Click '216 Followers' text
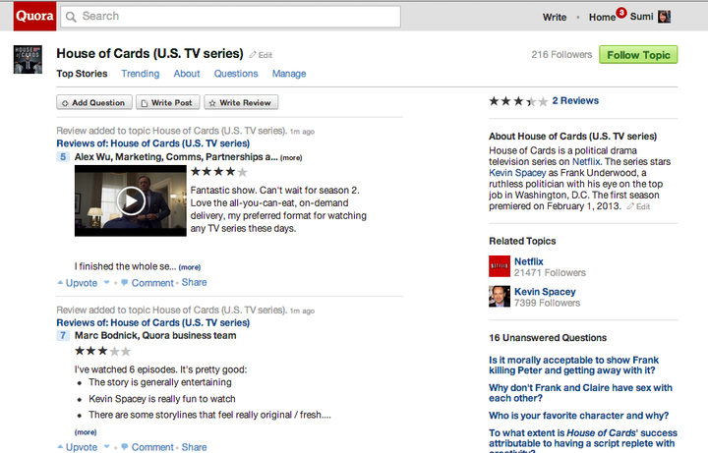 [561, 55]
